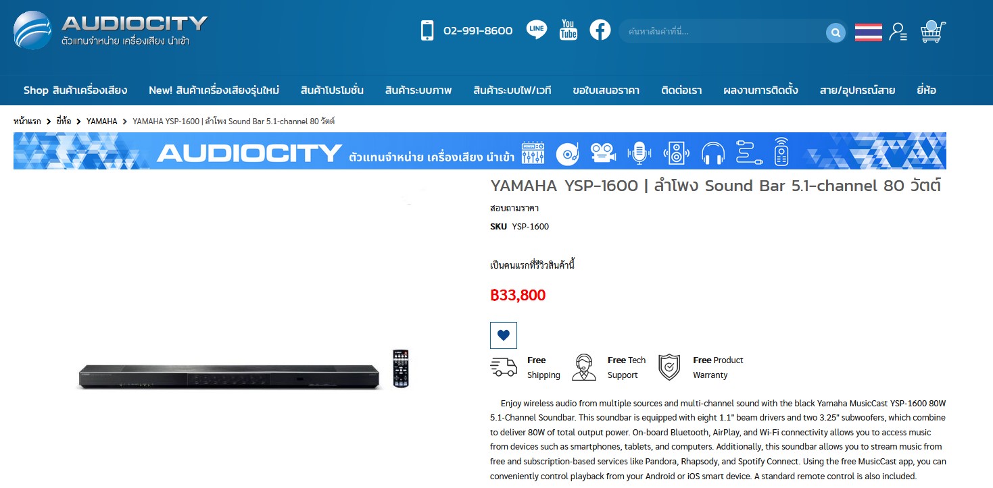Screen dimensions: 993x488
Task: Expand the ยี่ห้อ navigation menu
Action: point(926,90)
